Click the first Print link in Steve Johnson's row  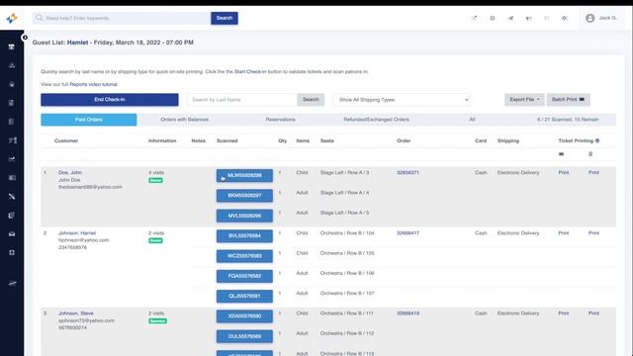pos(564,313)
